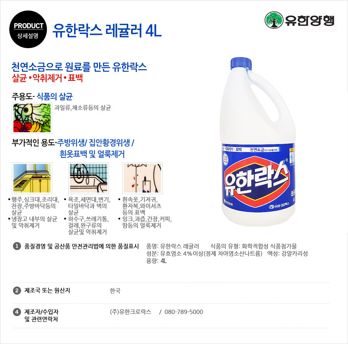
Task: Select the stained white shirt illustration
Action: pyautogui.click(x=142, y=178)
